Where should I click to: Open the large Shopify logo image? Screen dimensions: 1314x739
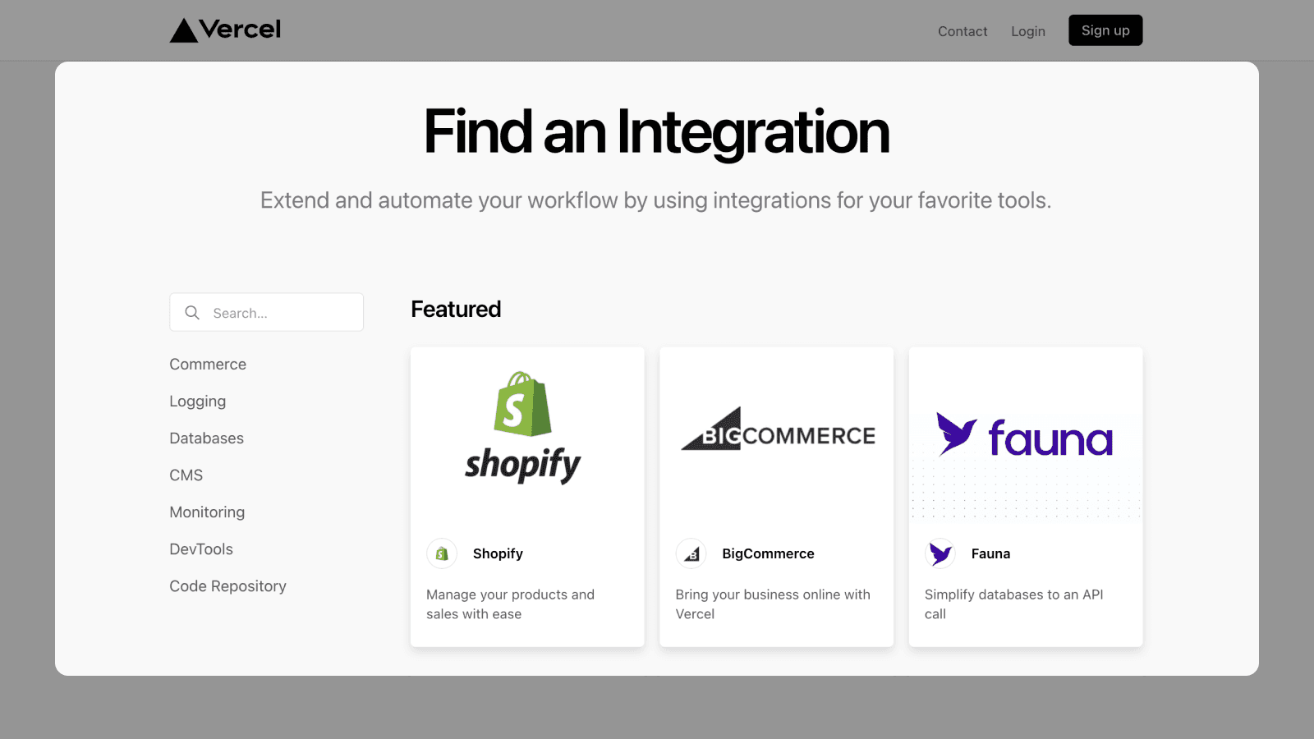tap(523, 429)
